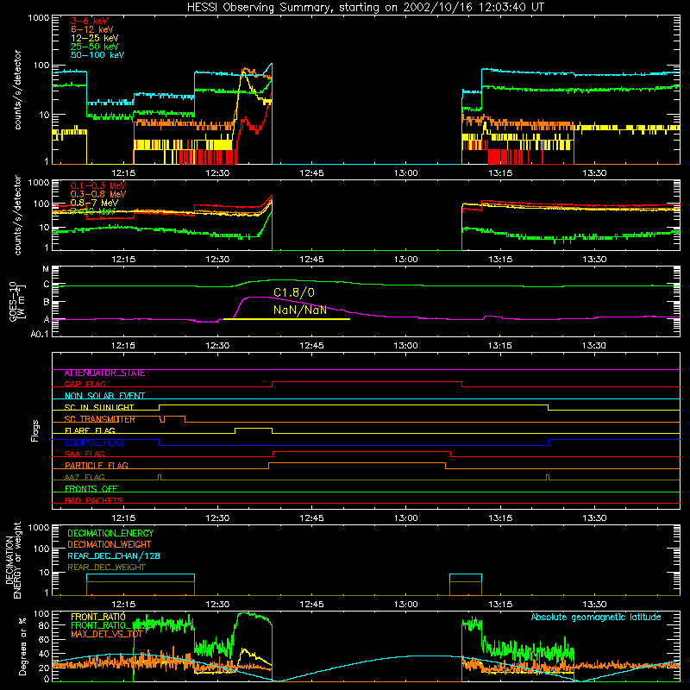The height and width of the screenshot is (690, 690).
Task: Select the ECLIPSE_FLAG label
Action: [x=94, y=442]
